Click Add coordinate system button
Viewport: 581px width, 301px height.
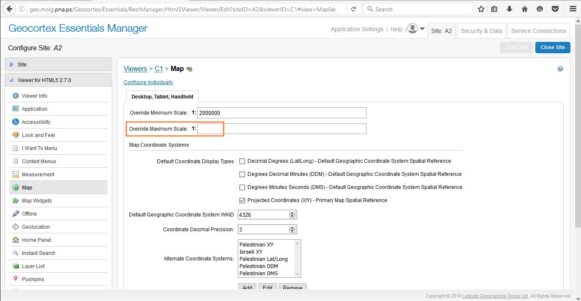(x=247, y=287)
